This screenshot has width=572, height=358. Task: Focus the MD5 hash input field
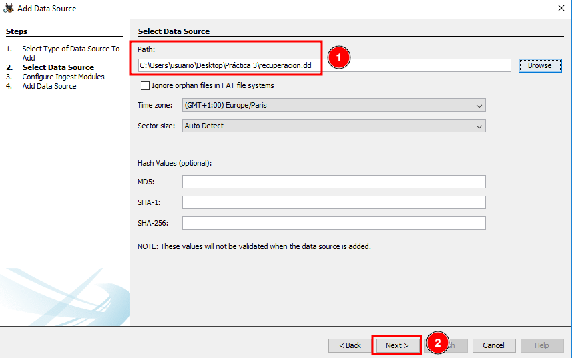[334, 182]
